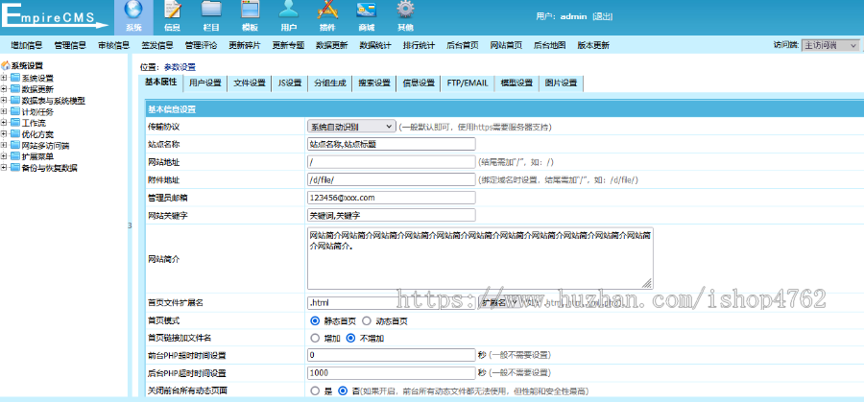Switch to the 文件设置 tab
864x402 pixels.
[x=250, y=83]
